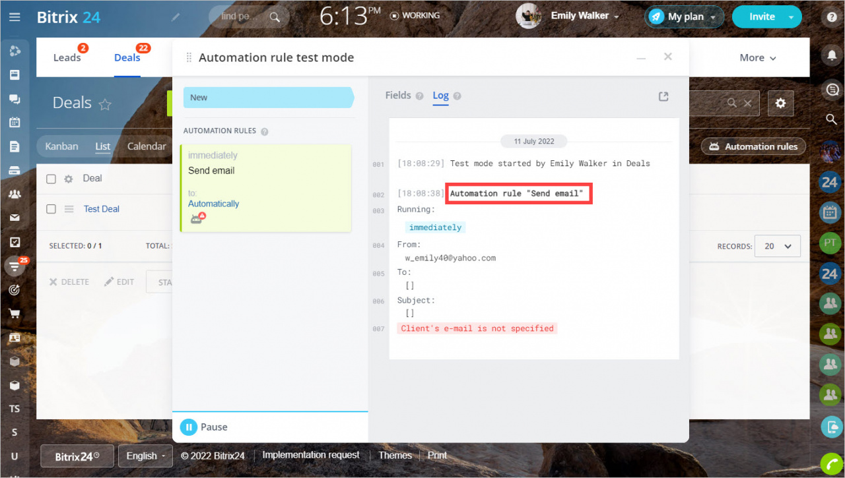845x478 pixels.
Task: Open the Fields tab in test mode
Action: 398,96
